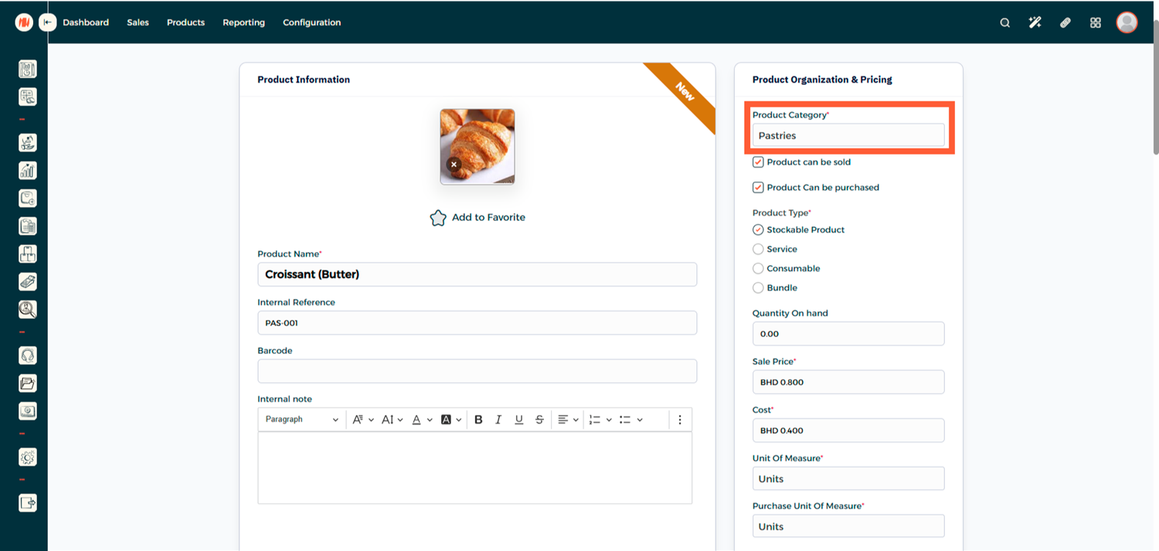Open the user profile avatar
The height and width of the screenshot is (551, 1159).
point(1127,22)
